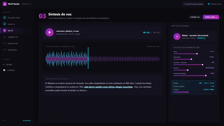Click the rendered bright waveform section
Screen dimensions: 224x126
[x=67, y=59]
